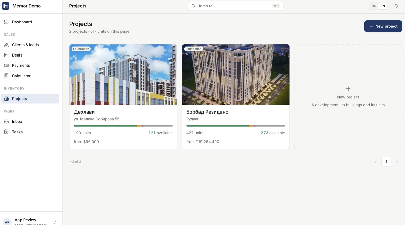Click the plus icon in empty project card

[348, 89]
